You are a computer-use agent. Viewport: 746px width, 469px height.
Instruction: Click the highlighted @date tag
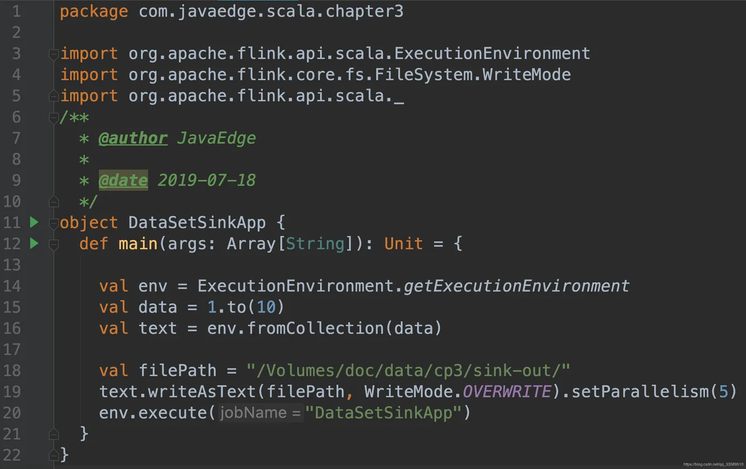pos(123,180)
